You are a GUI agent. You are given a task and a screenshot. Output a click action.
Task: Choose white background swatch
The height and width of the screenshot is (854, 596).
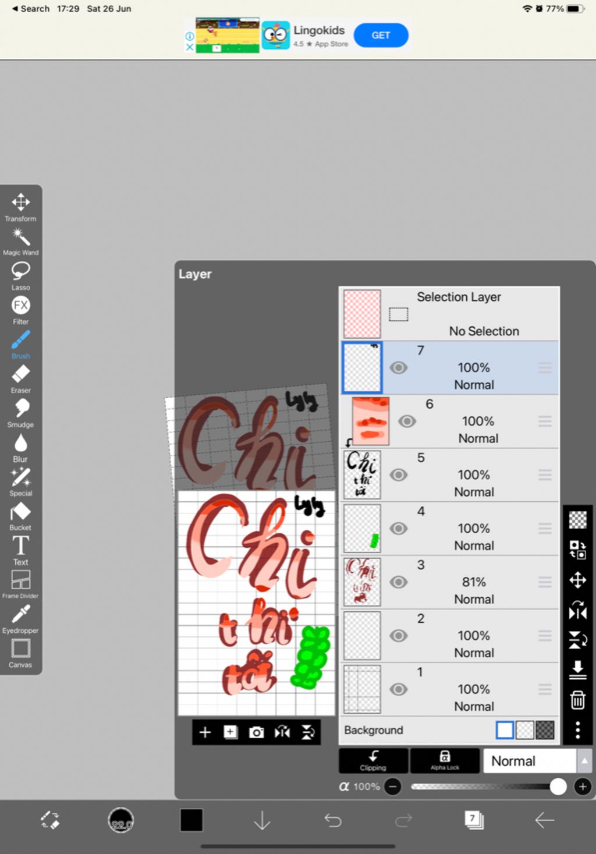coord(505,730)
